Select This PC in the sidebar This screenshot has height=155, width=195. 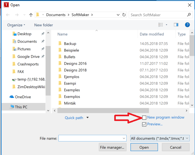point(21,107)
